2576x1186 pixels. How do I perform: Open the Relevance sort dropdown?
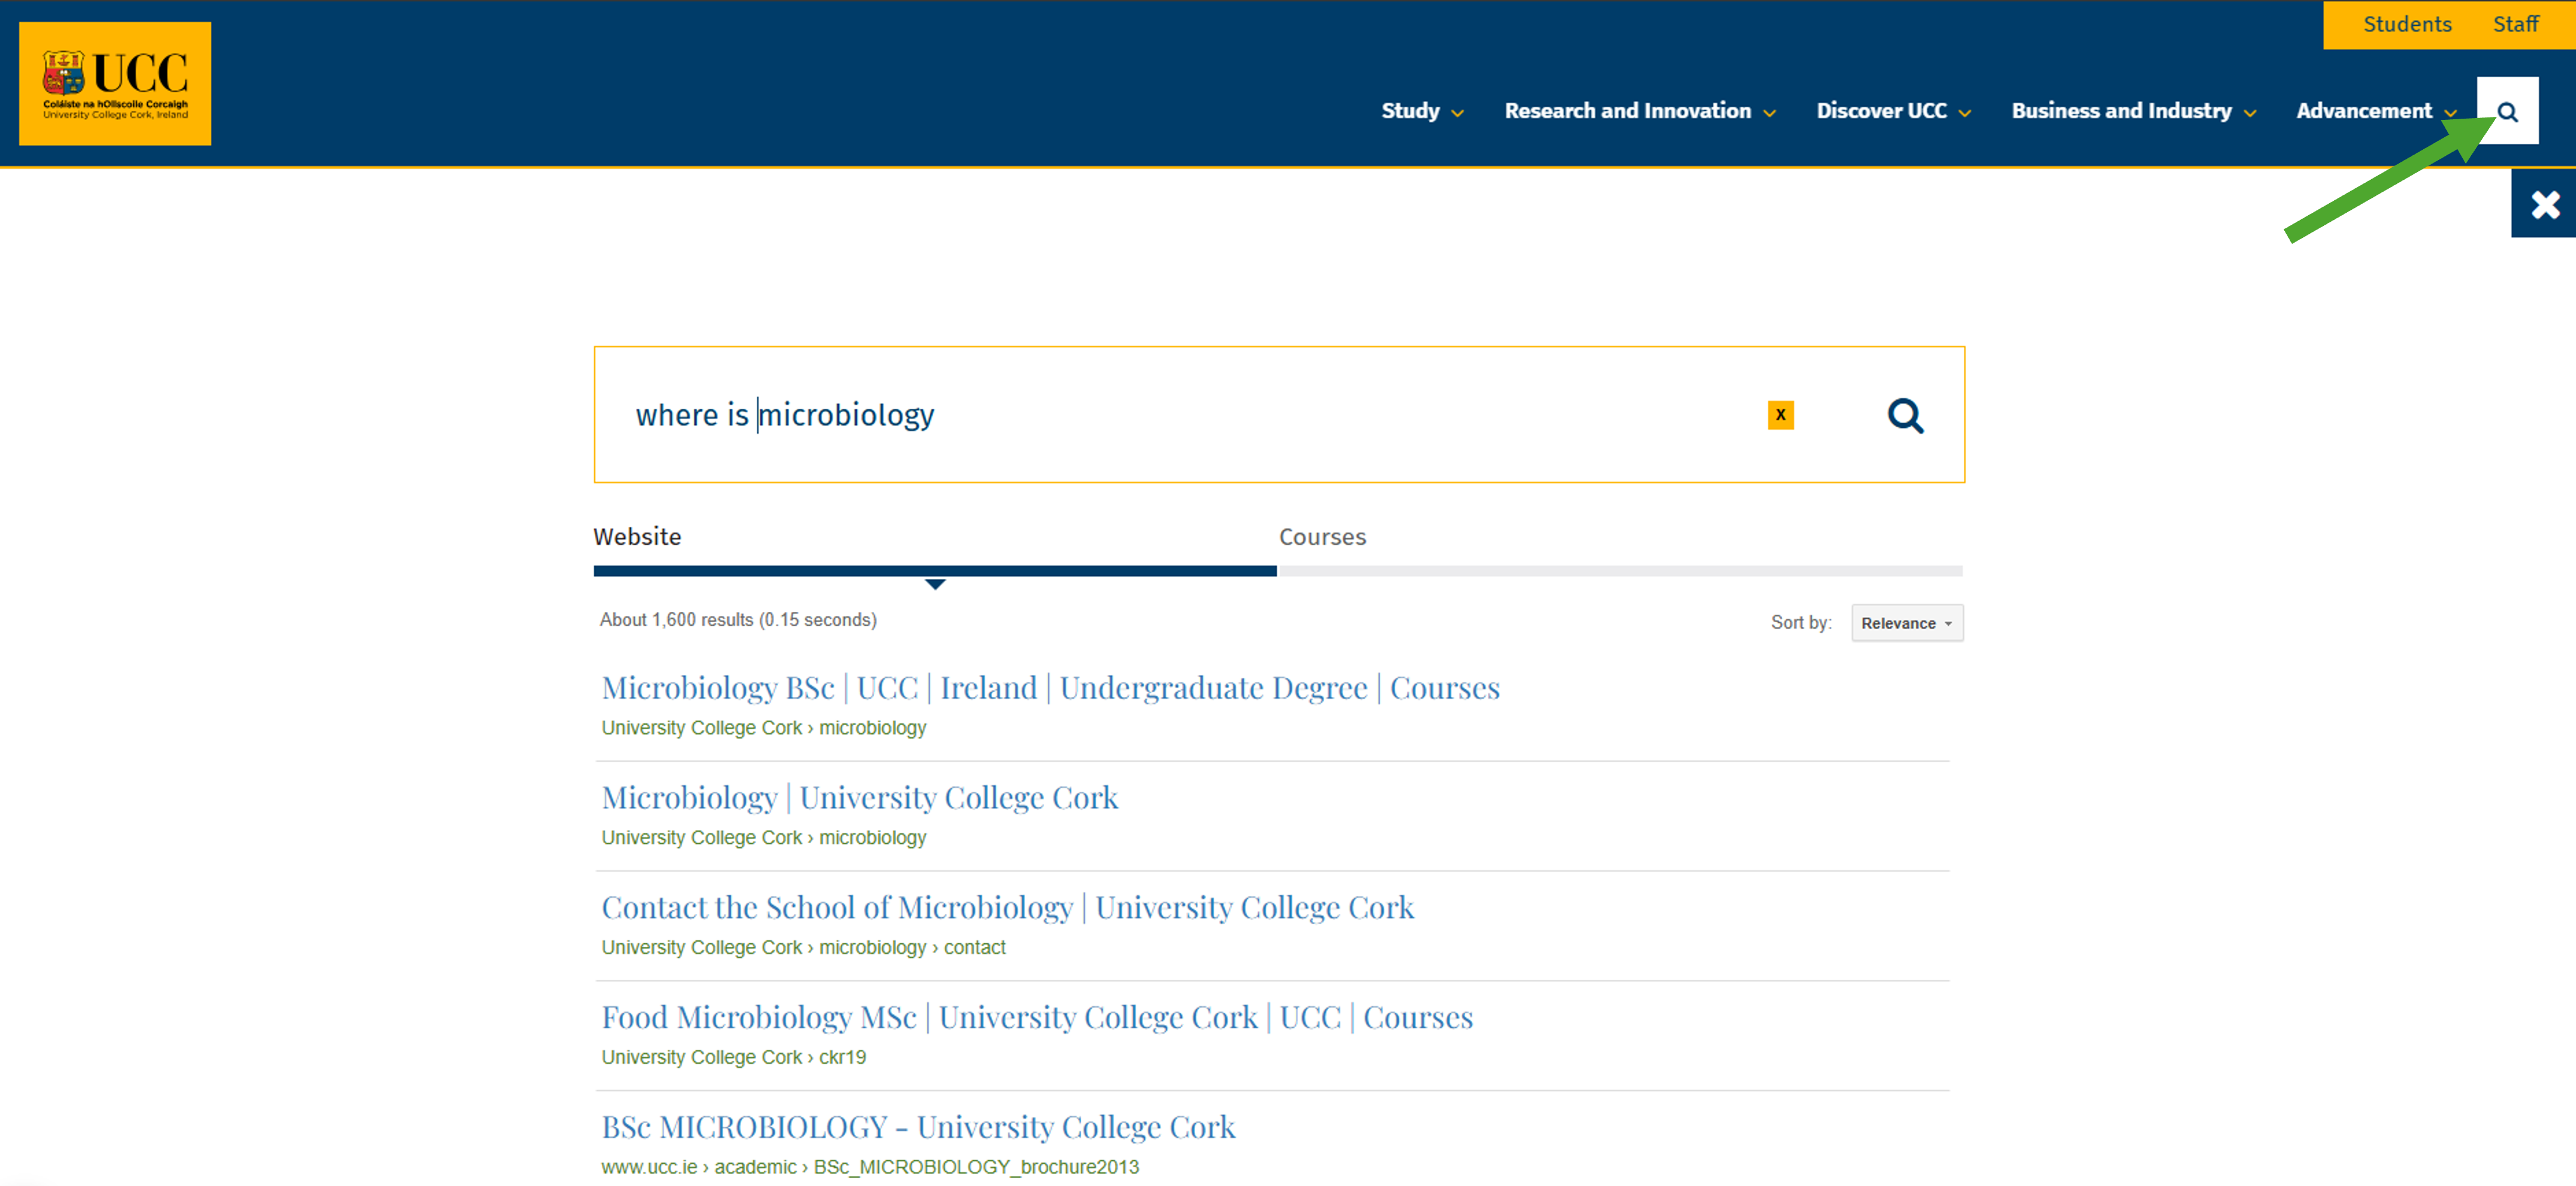tap(1906, 623)
